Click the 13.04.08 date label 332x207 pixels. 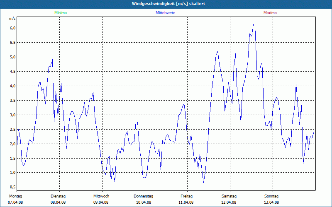tap(271, 202)
